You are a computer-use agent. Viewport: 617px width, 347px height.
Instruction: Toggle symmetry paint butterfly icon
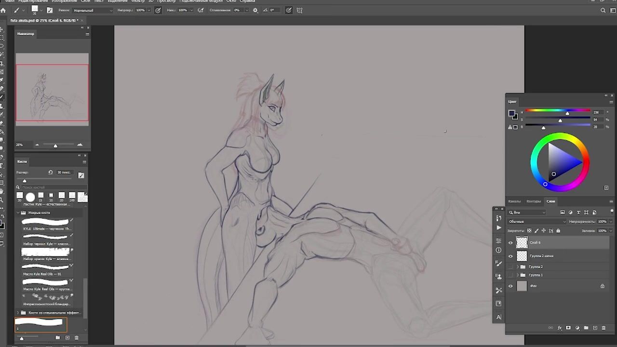[299, 10]
